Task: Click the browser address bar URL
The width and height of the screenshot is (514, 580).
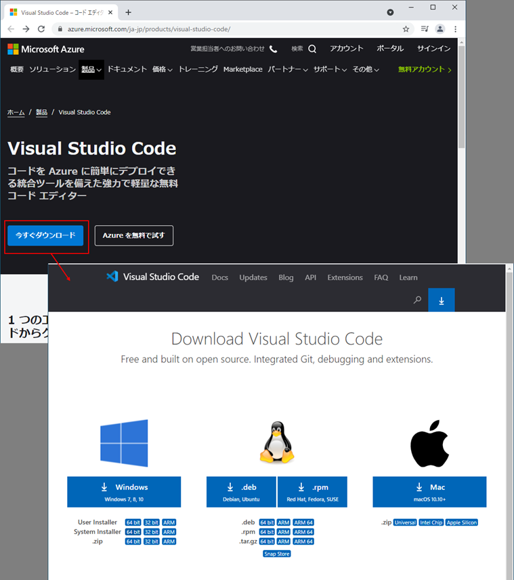Action: [x=149, y=29]
